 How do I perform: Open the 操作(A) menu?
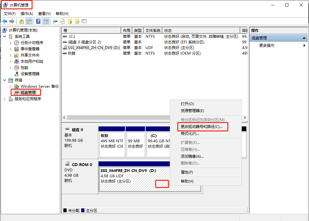coord(27,14)
